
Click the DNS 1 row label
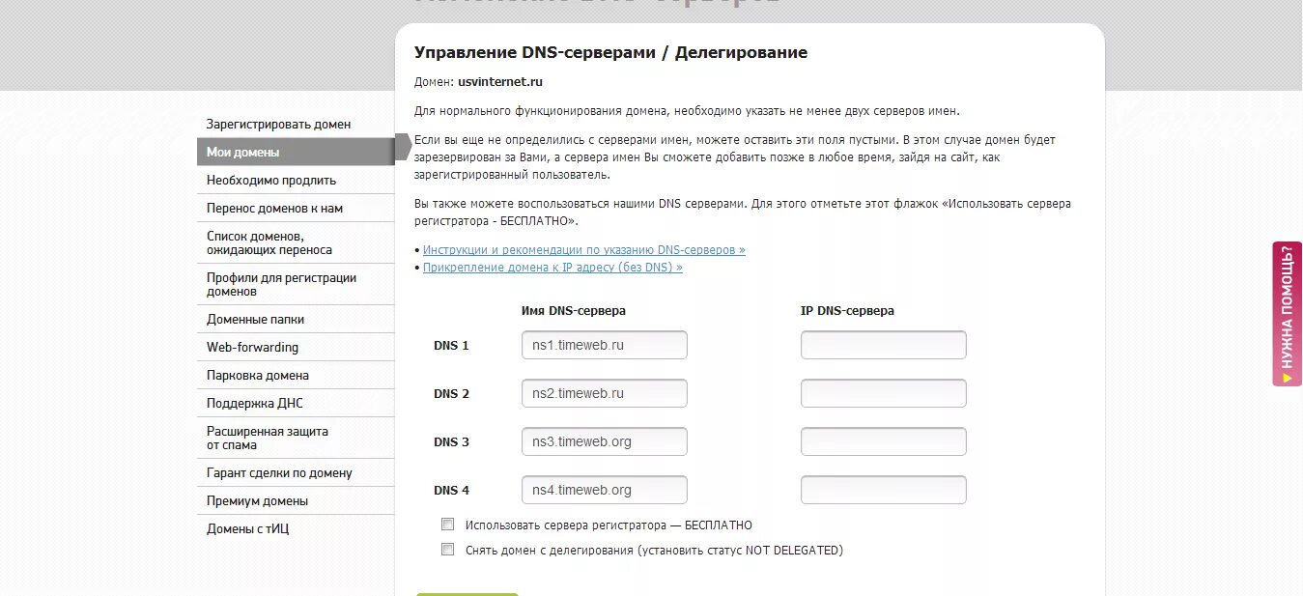click(x=451, y=345)
